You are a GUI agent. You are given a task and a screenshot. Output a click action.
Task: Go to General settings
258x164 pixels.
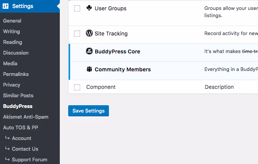coord(12,21)
